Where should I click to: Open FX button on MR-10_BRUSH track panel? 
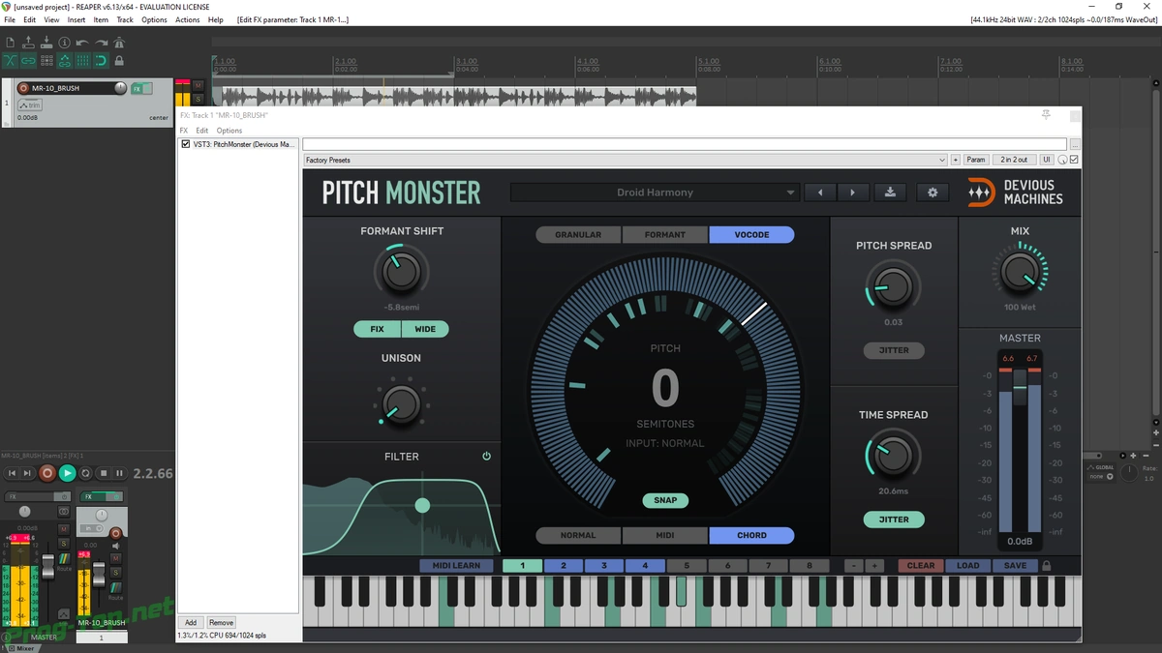tap(138, 88)
